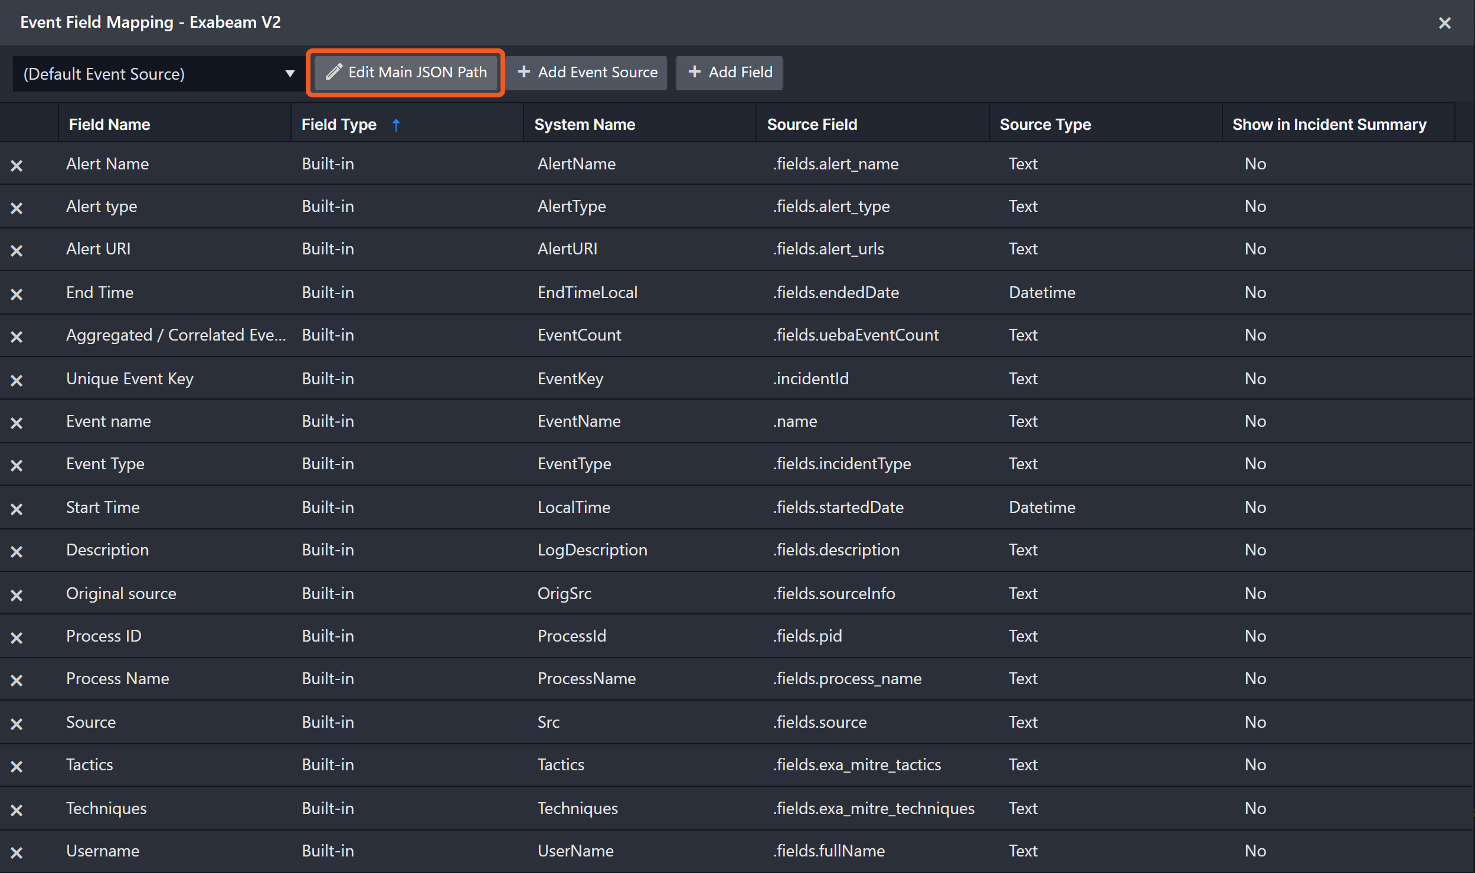Open the Default Event Source dropdown
The height and width of the screenshot is (873, 1475).
(x=156, y=74)
